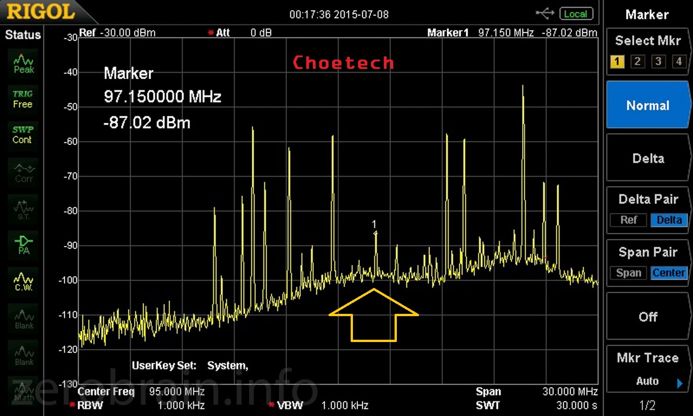Click the -120 axis label
693x416 pixels.
(x=68, y=349)
